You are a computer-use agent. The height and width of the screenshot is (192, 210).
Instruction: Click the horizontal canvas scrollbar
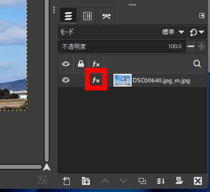pyautogui.click(x=21, y=167)
